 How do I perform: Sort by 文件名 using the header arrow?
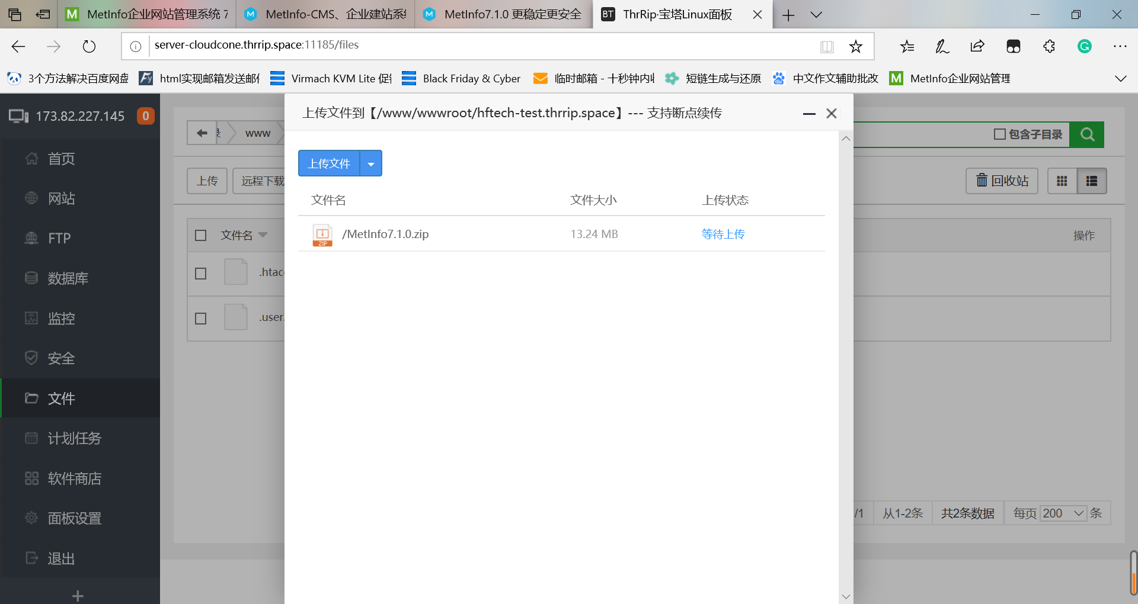tap(263, 235)
